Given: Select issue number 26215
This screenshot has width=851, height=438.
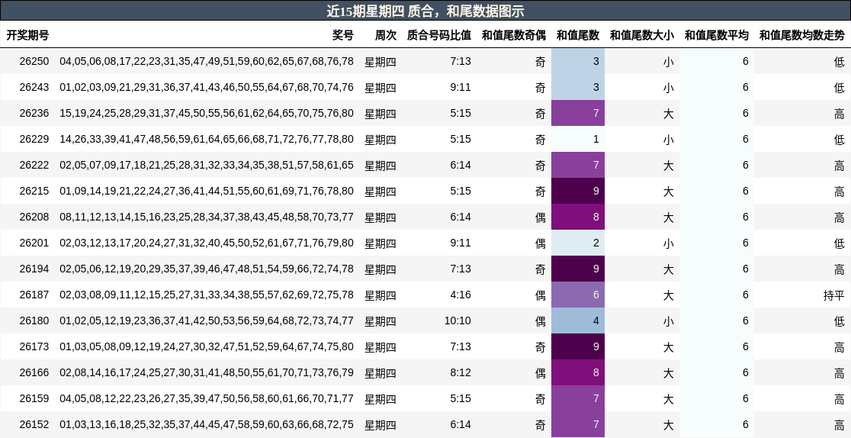Looking at the screenshot, I should coord(34,192).
